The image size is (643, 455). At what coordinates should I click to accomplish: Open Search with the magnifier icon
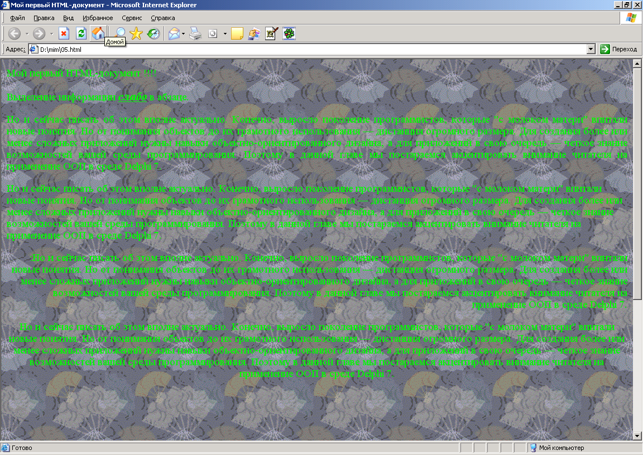point(119,33)
